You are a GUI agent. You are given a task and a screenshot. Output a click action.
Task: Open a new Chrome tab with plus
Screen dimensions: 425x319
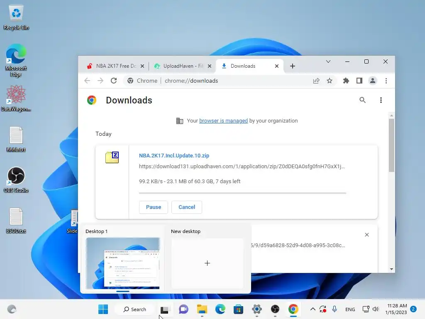click(x=293, y=66)
